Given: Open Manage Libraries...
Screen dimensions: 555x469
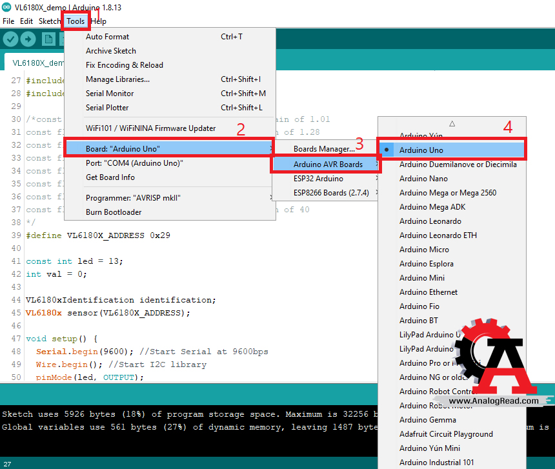Looking at the screenshot, I should pos(170,79).
